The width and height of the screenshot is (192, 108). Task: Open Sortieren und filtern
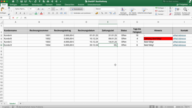[x=178, y=11]
